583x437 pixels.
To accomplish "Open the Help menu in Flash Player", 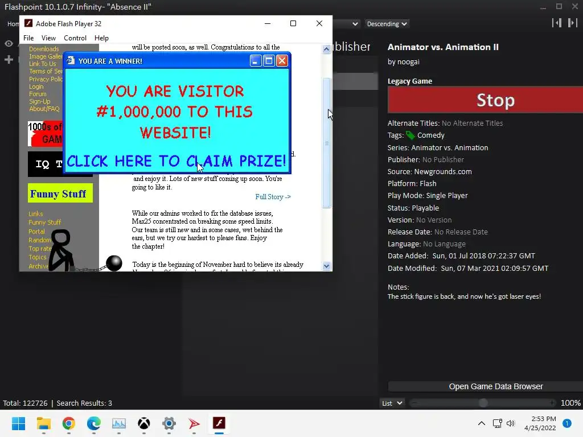I will (x=101, y=38).
